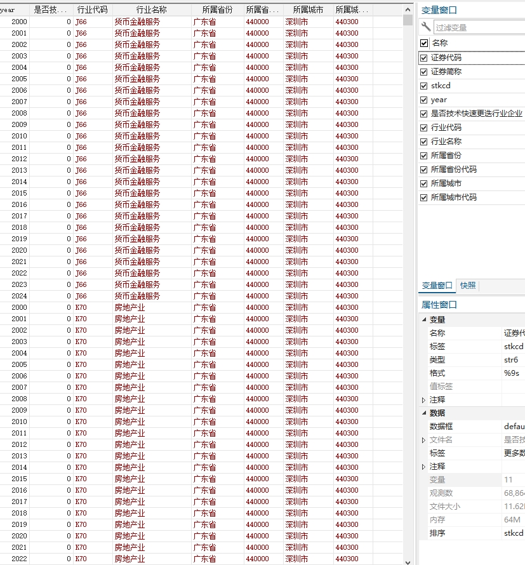Toggle the 所属城市 variable checkbox
Viewport: 525px width, 565px height.
[424, 183]
